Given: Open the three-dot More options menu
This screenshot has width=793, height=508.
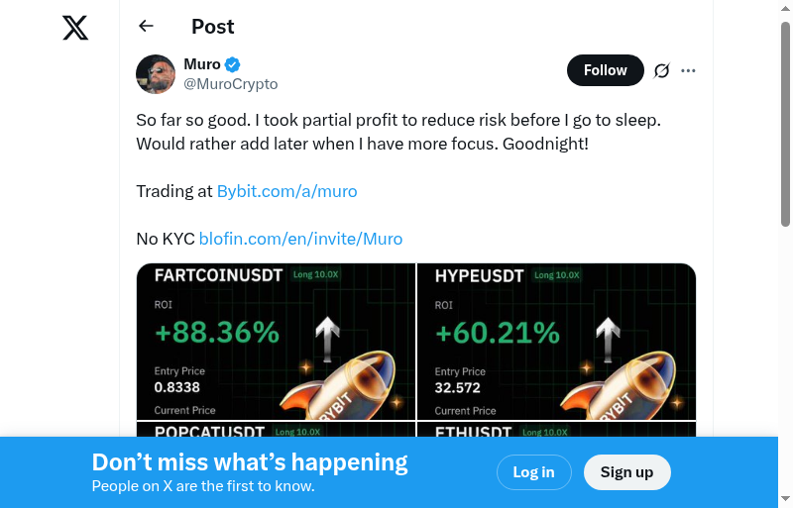Looking at the screenshot, I should click(689, 70).
